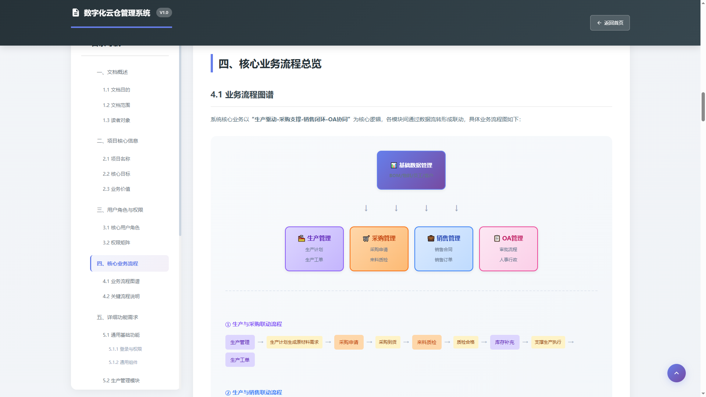Open section 一、文档概述 in sidebar

tap(112, 72)
